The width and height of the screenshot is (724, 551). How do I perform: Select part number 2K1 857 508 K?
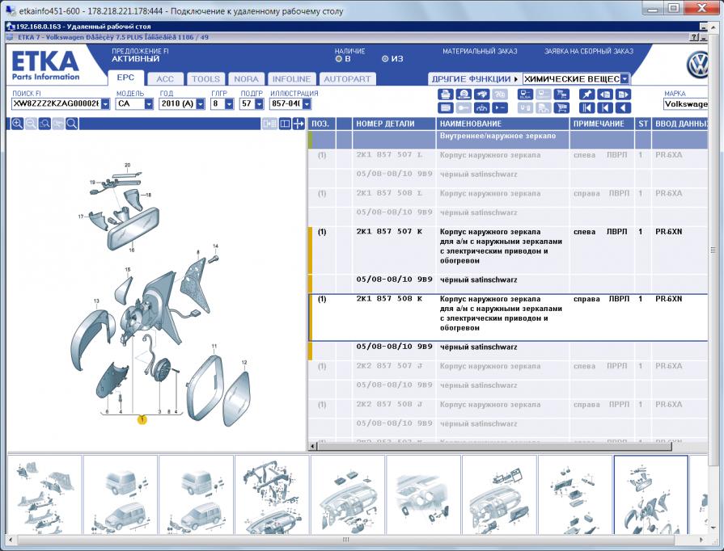[x=389, y=299]
